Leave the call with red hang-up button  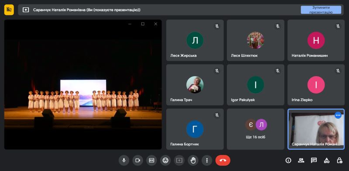(x=223, y=160)
